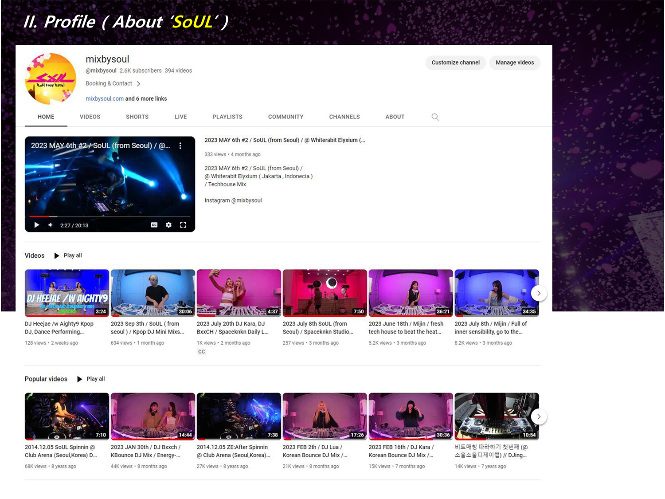Open the CHANNELS tab
665x499 pixels.
pos(344,117)
